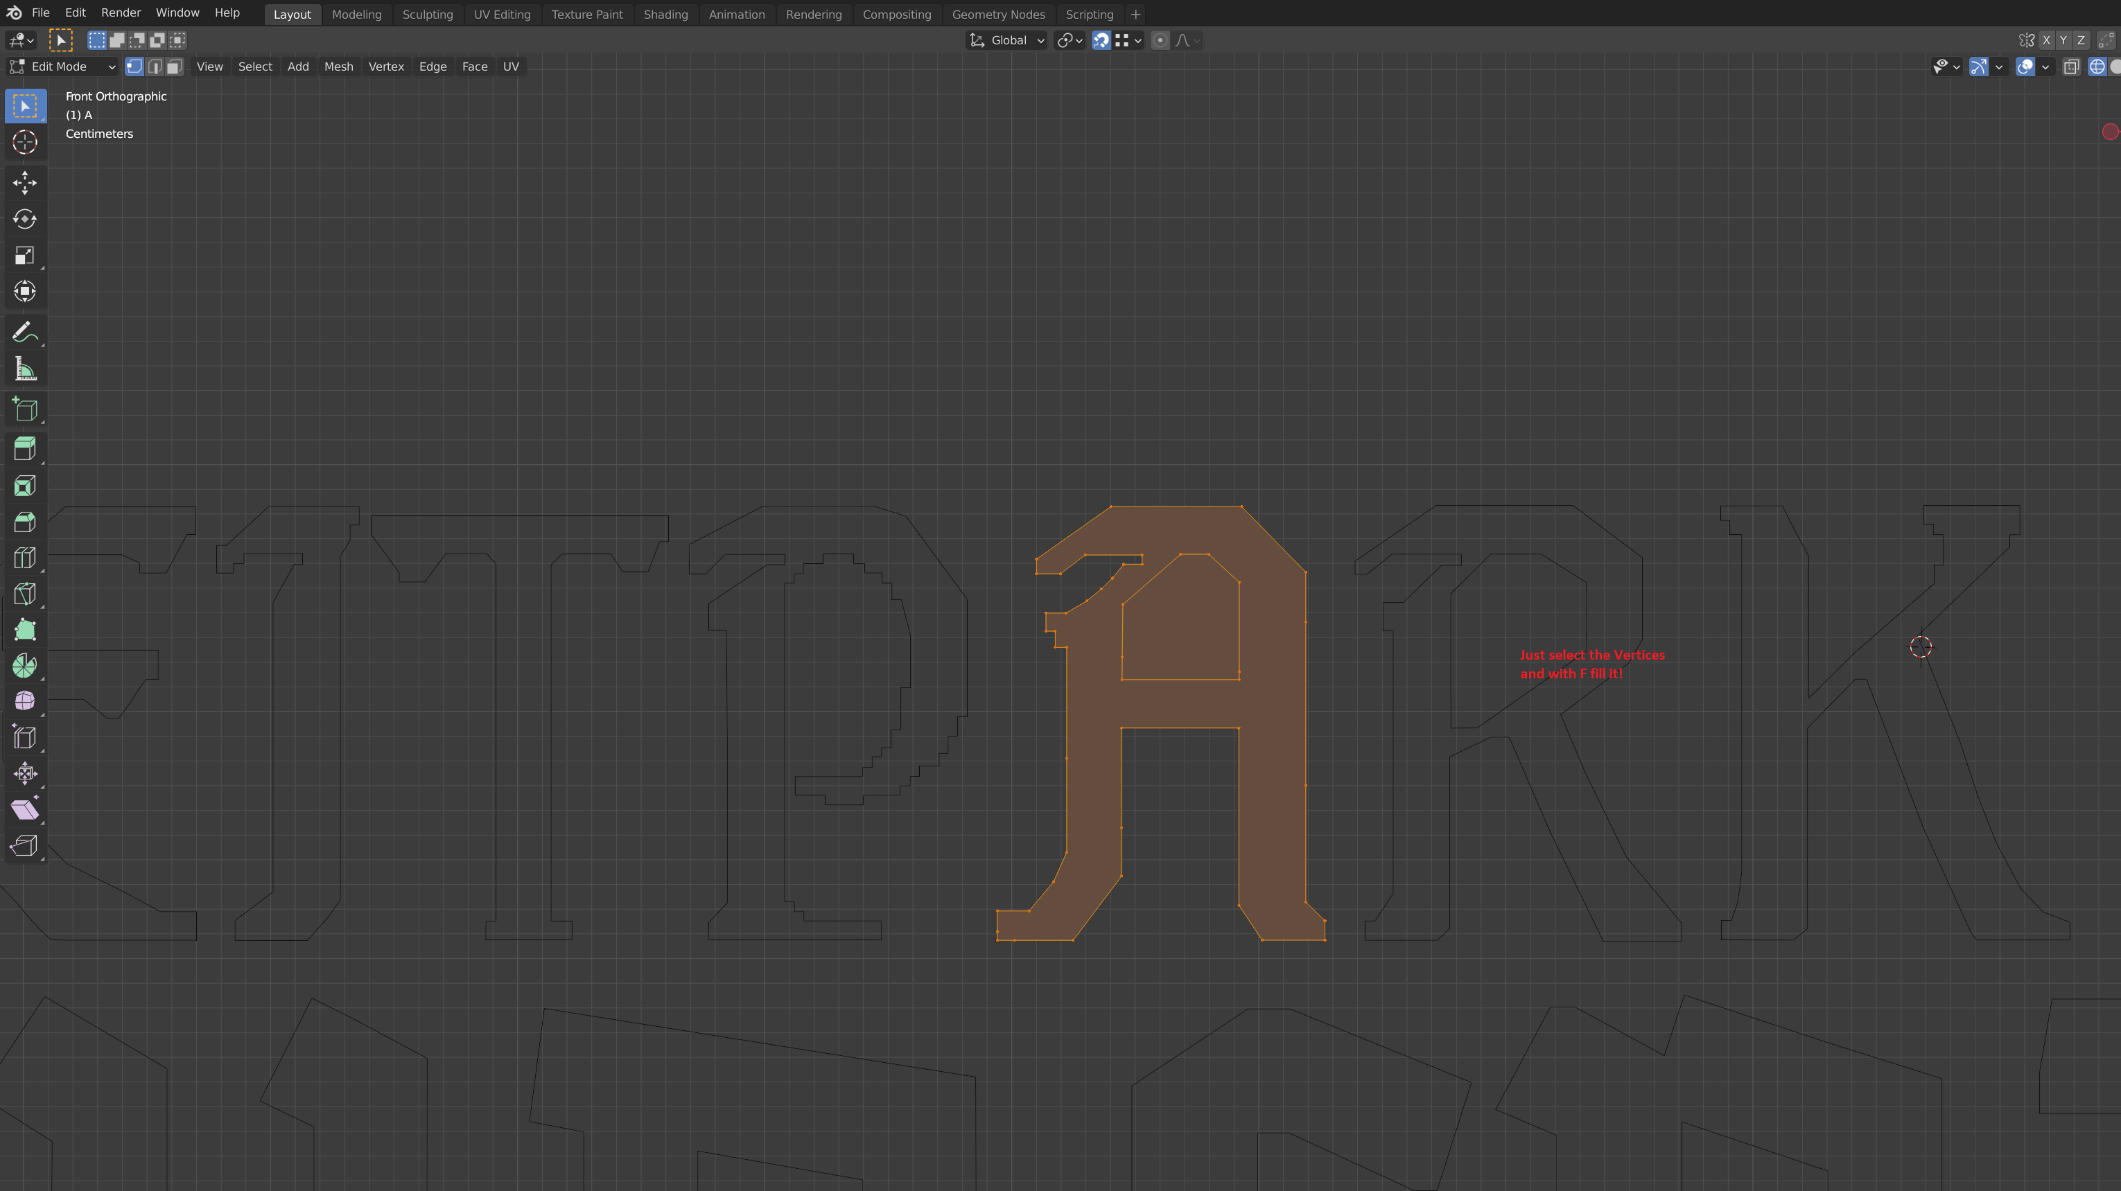Select the Smooth tool
The width and height of the screenshot is (2121, 1191).
(25, 701)
